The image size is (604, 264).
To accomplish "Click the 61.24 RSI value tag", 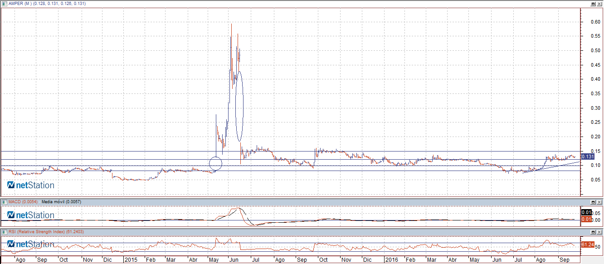I will [587, 245].
